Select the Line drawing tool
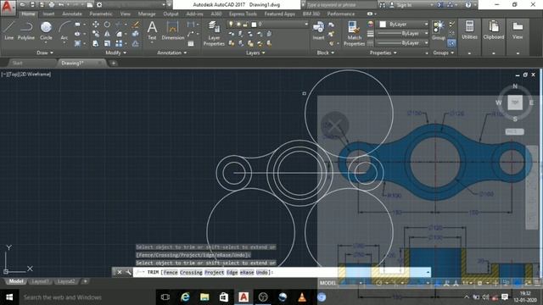 click(9, 30)
